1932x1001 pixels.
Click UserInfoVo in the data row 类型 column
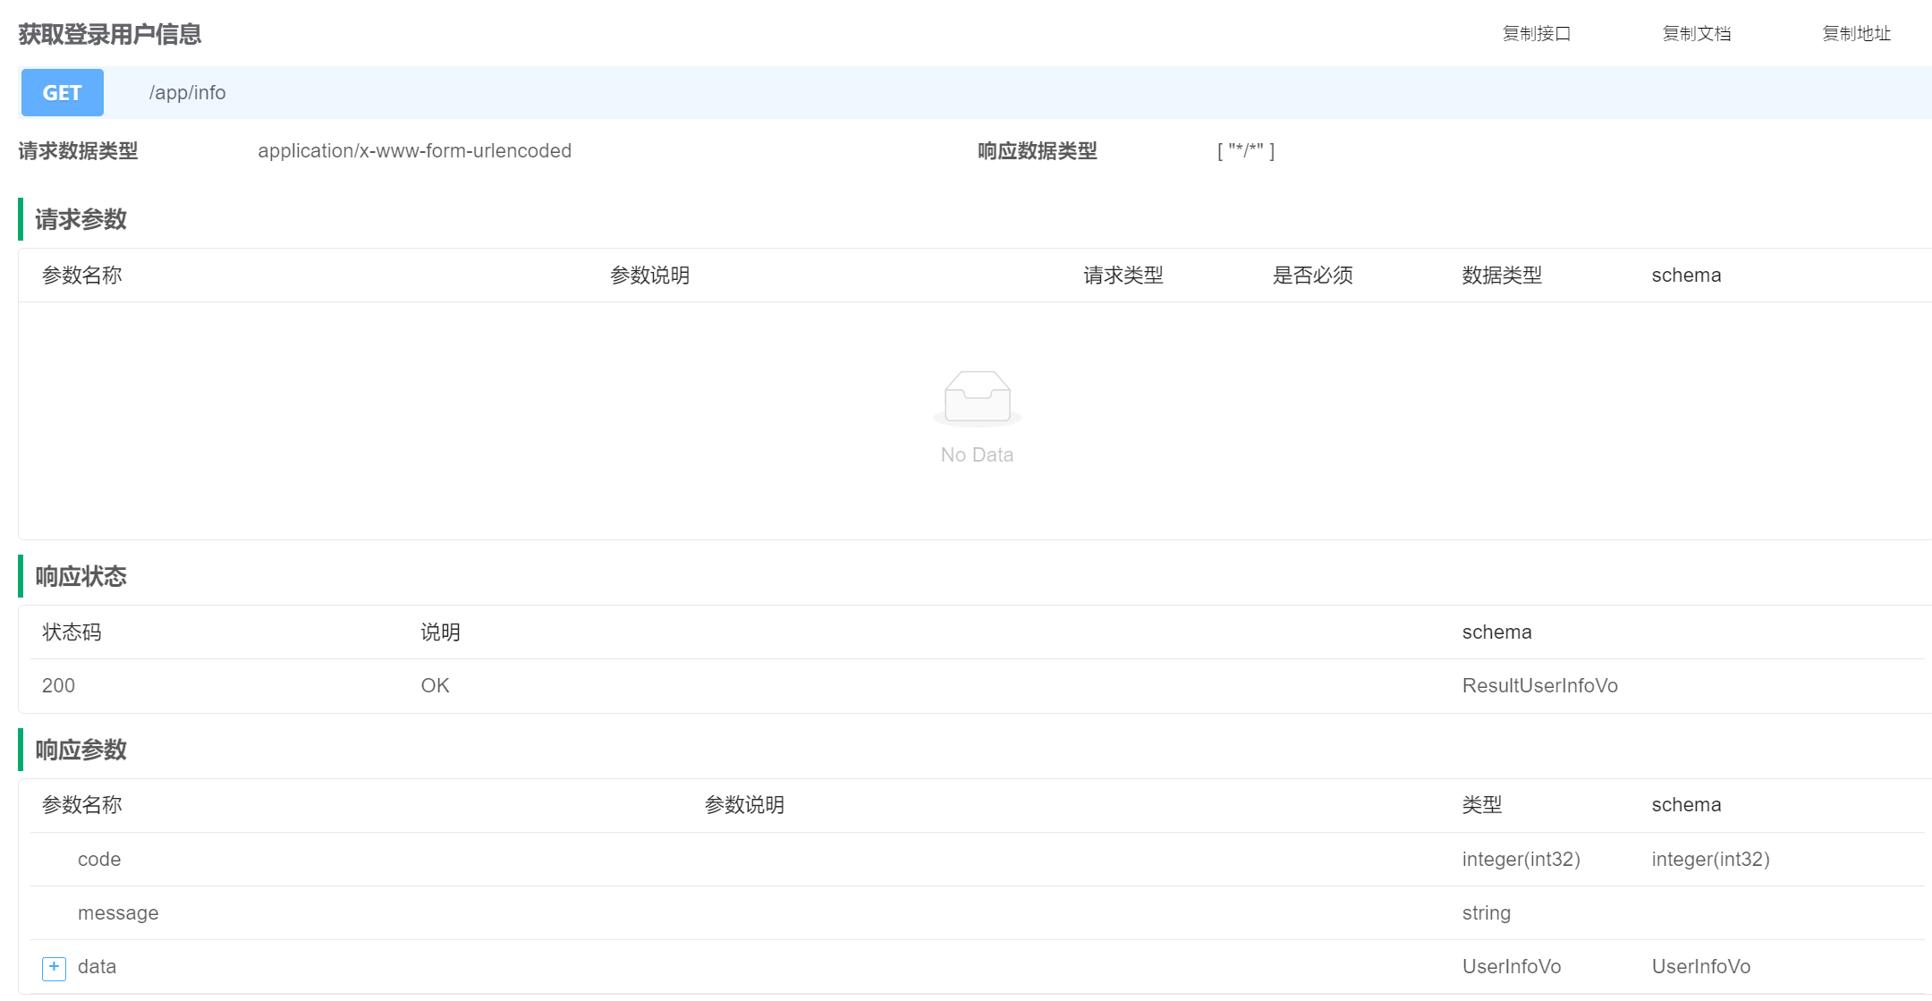[x=1512, y=967]
